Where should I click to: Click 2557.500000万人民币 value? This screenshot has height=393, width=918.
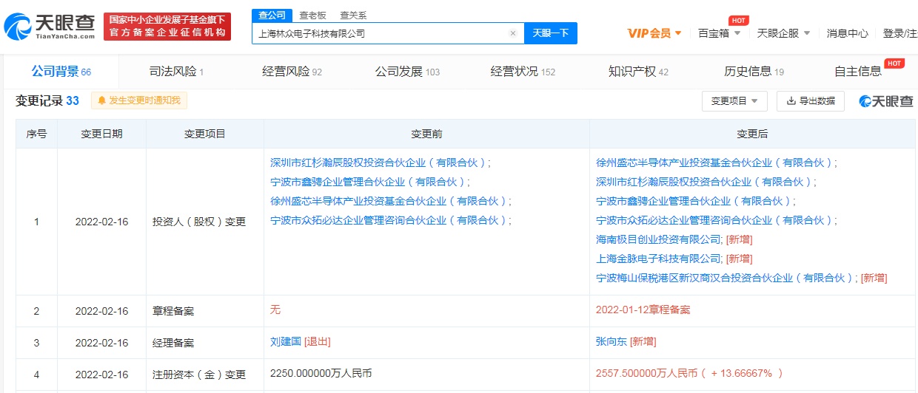[646, 373]
